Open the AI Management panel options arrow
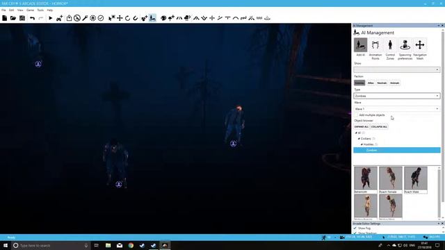The width and height of the screenshot is (445, 250). click(439, 26)
